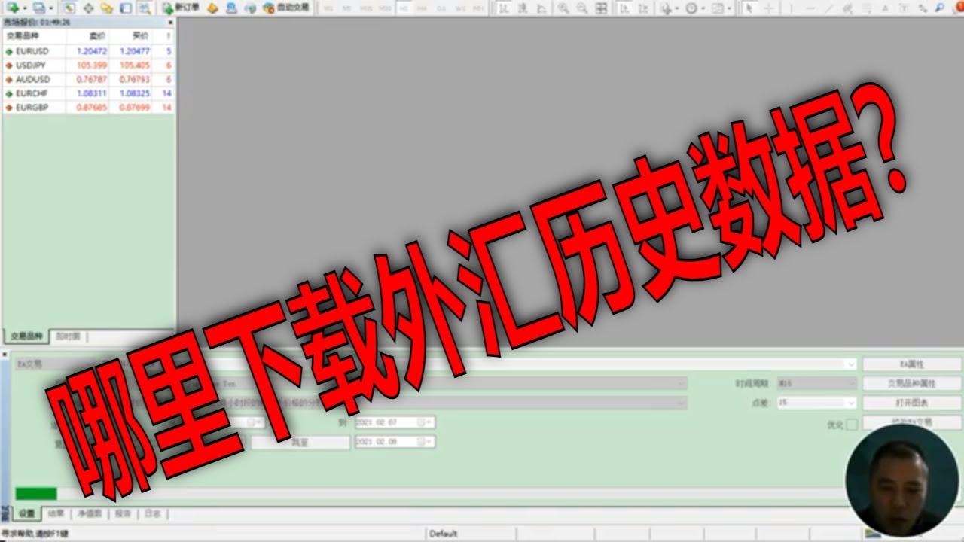The height and width of the screenshot is (542, 964).
Task: Select the D1 timeframe button
Action: [x=441, y=8]
